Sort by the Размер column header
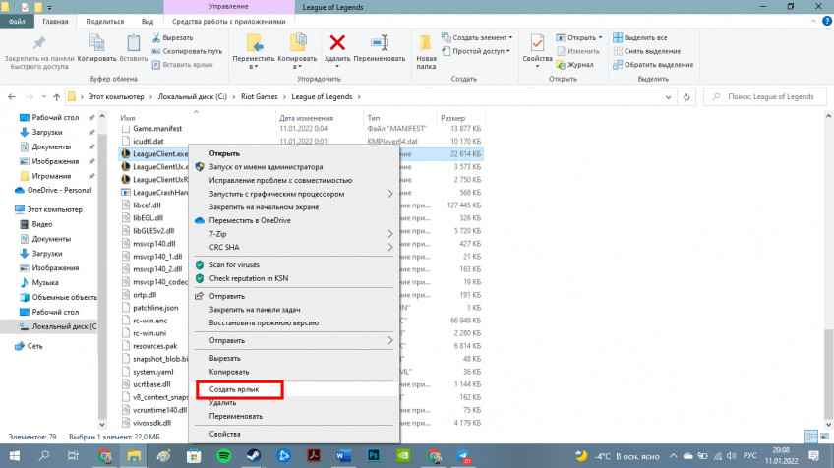Image resolution: width=834 pixels, height=468 pixels. [452, 118]
